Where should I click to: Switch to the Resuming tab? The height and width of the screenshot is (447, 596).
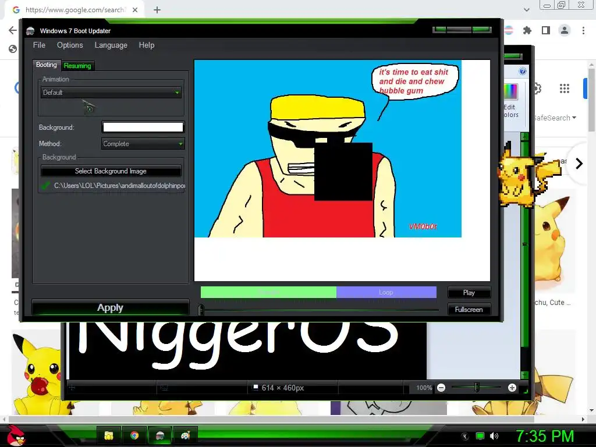click(77, 66)
